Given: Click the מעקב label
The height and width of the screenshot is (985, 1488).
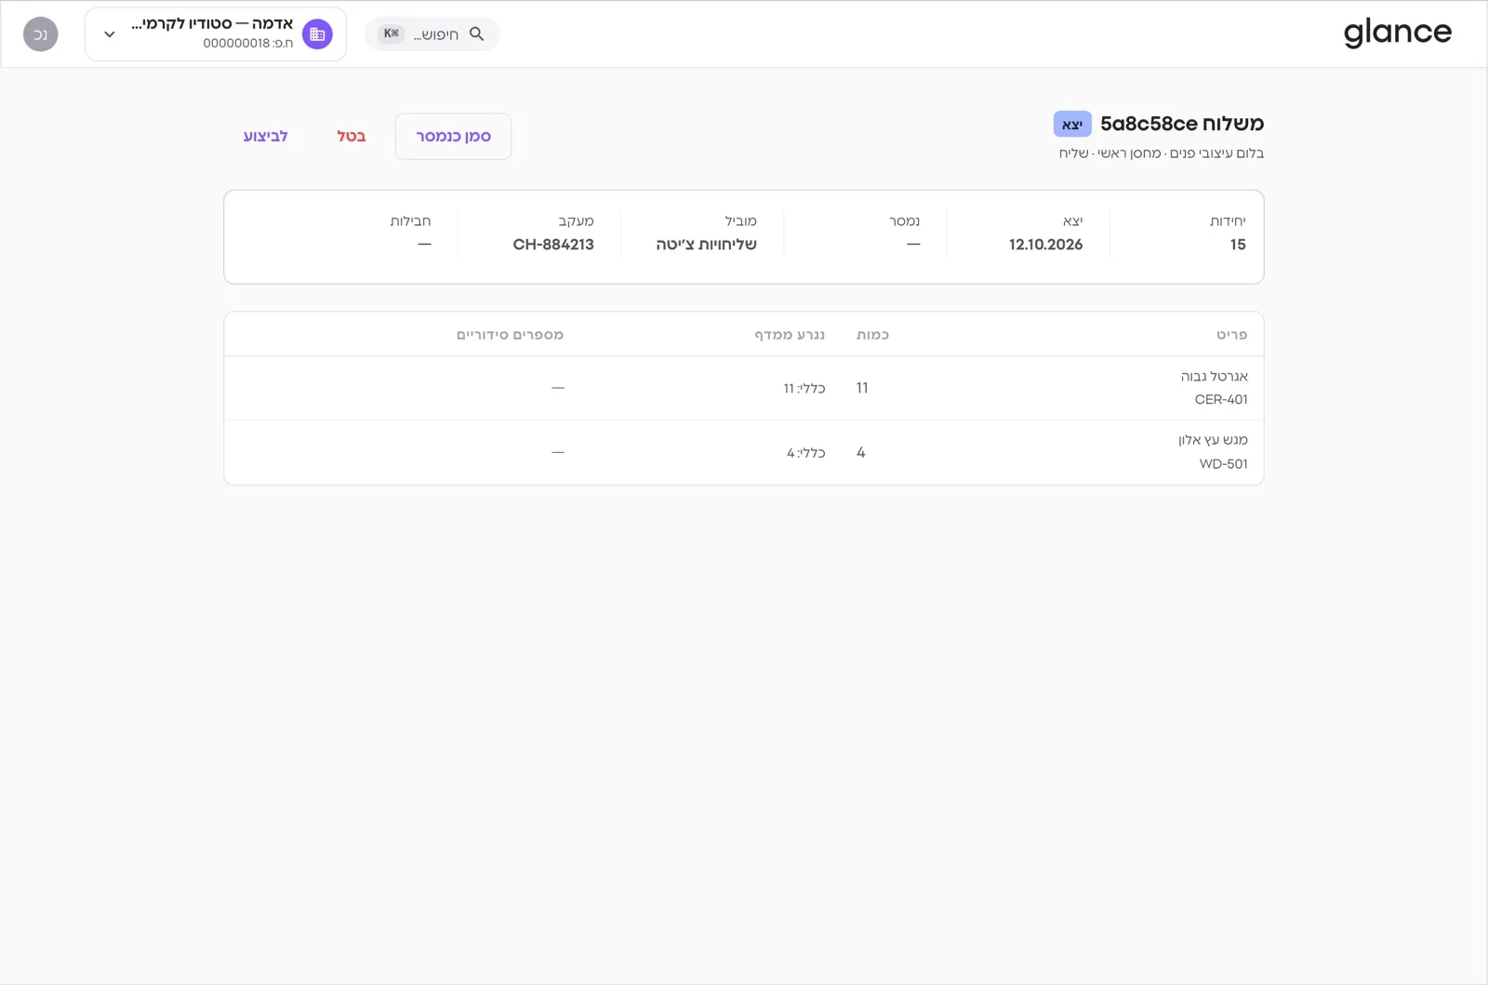Looking at the screenshot, I should coord(576,220).
